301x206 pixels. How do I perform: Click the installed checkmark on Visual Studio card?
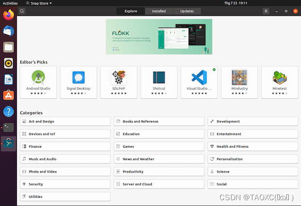214,69
